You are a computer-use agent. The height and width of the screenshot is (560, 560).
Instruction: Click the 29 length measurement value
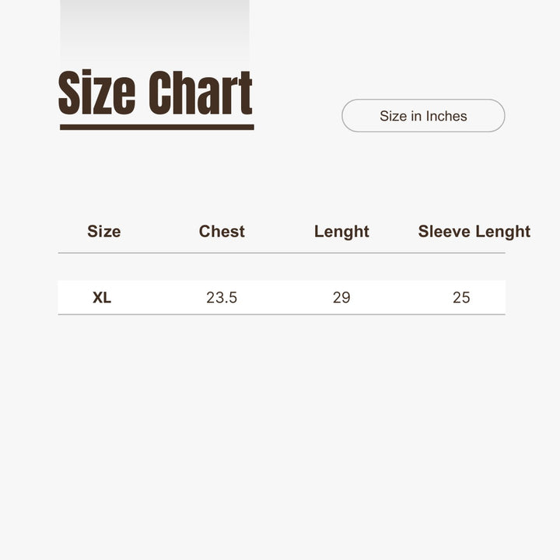341,297
